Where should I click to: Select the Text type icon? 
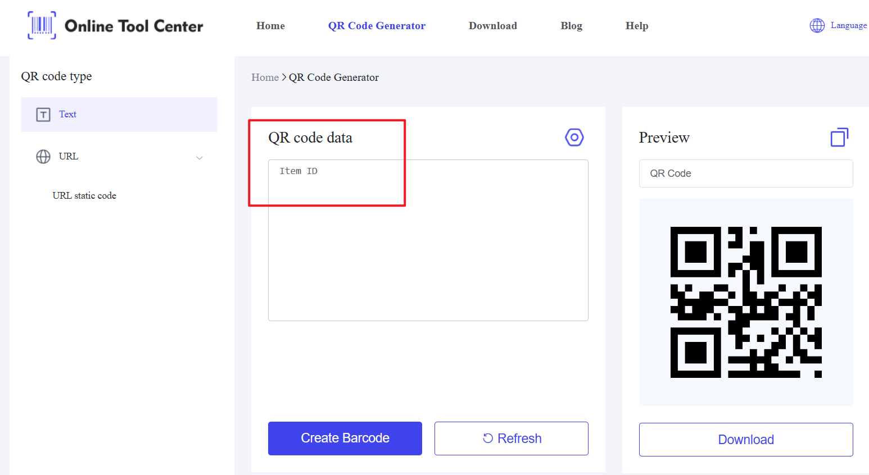point(43,115)
